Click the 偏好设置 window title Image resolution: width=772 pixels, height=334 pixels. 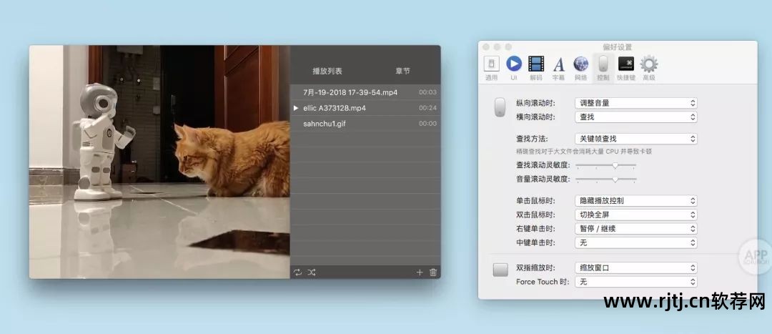point(617,46)
